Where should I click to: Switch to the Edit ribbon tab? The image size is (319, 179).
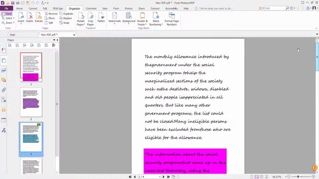coord(45,8)
